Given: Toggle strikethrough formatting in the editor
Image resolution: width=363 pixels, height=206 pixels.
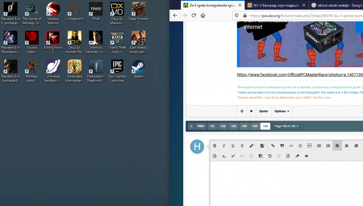Looking at the screenshot, I should [242, 146].
